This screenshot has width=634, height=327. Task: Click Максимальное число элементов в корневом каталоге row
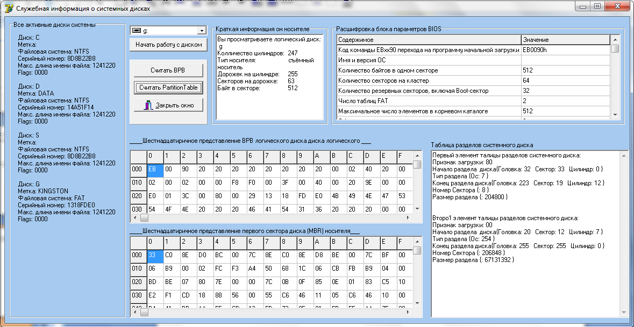(473, 111)
